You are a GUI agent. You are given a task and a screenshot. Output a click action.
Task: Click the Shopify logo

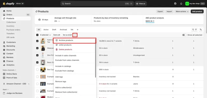[x=9, y=4]
